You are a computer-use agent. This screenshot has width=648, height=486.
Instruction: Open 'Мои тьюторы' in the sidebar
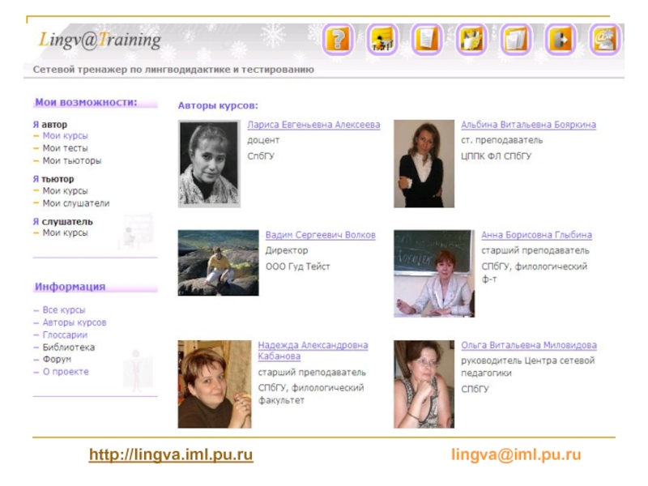tap(72, 160)
